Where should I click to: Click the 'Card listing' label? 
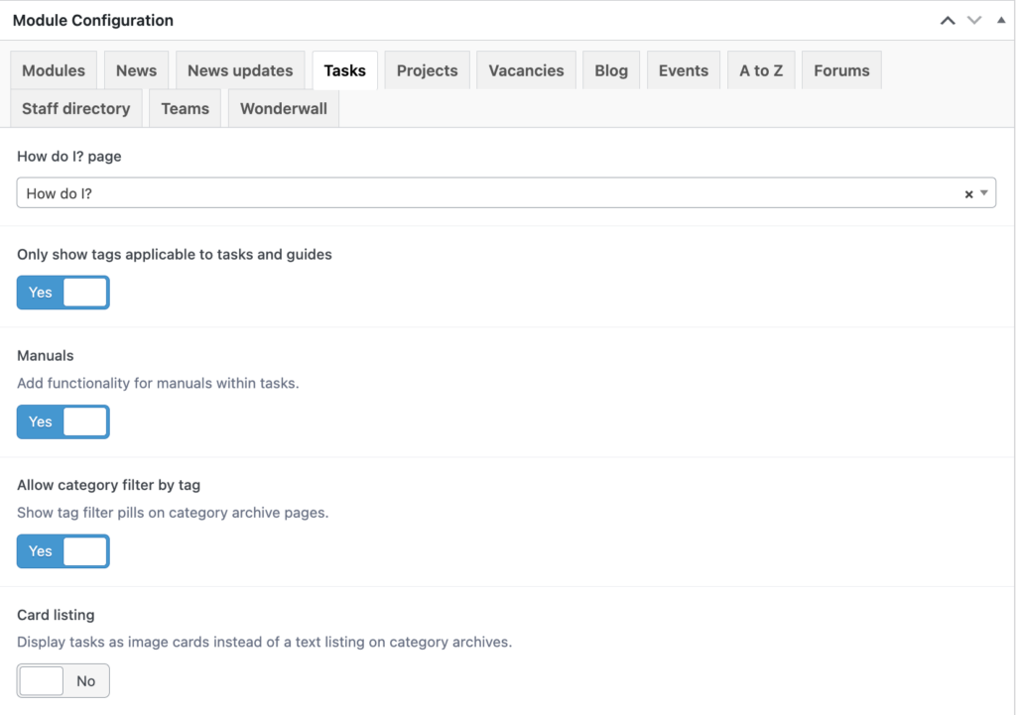coord(56,615)
